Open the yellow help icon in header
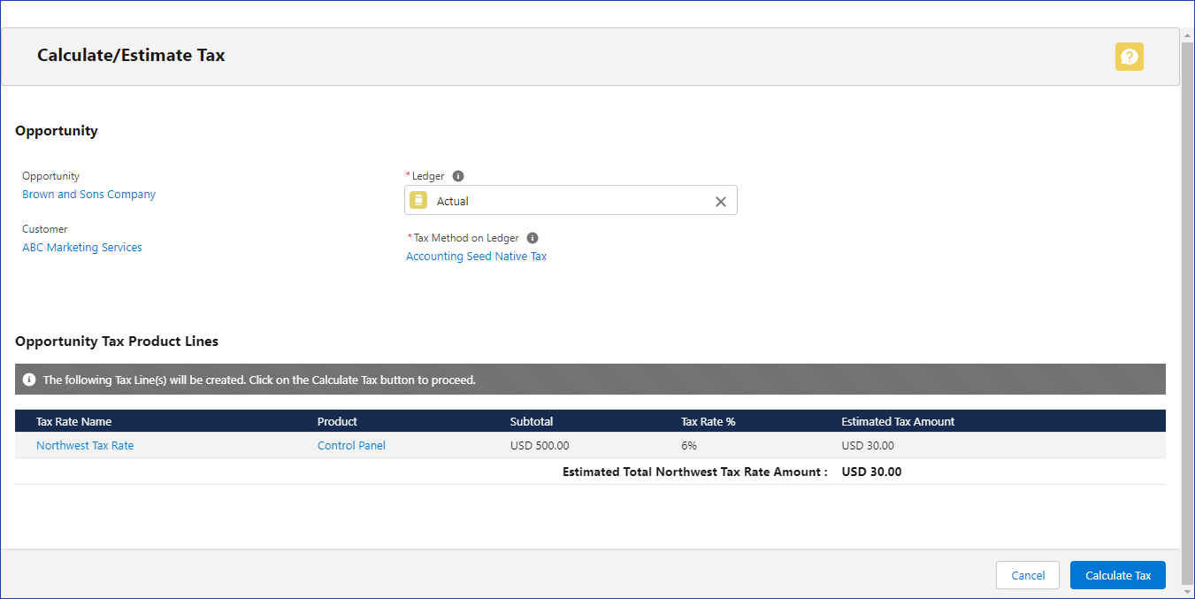Viewport: 1195px width, 599px height. (x=1129, y=57)
